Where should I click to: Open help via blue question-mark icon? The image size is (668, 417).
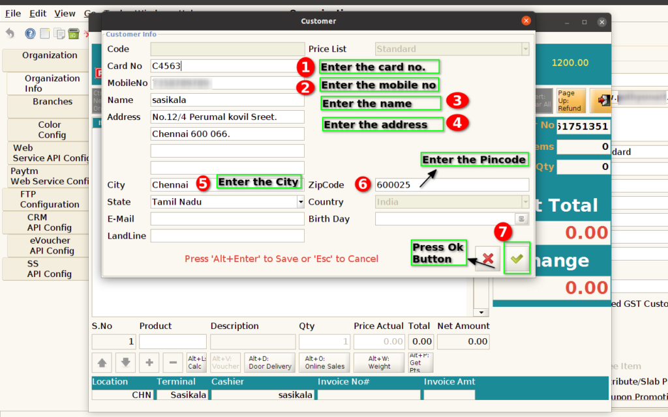coord(30,33)
